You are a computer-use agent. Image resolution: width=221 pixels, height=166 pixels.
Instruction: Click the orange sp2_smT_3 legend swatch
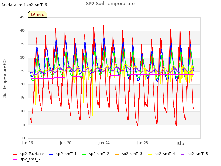pyautogui.click(x=117, y=154)
